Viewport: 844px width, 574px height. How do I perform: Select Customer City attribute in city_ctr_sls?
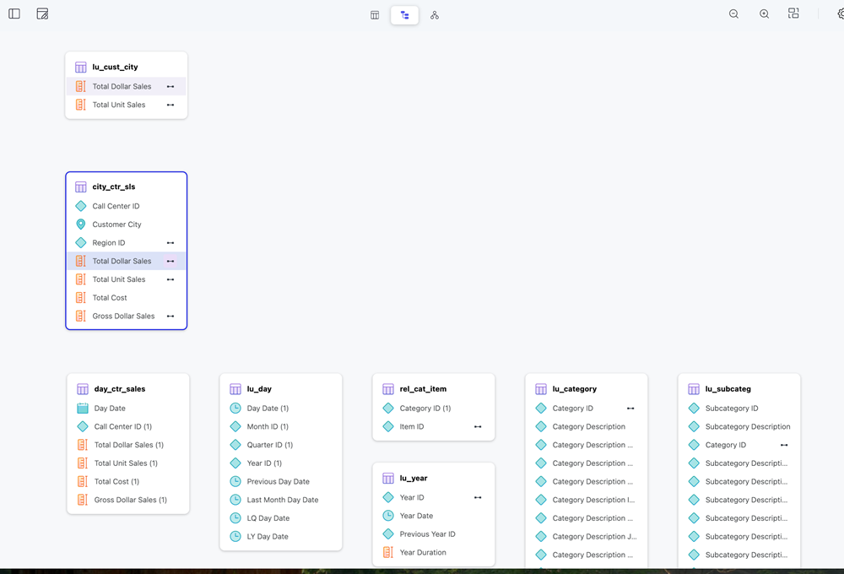[x=116, y=225]
